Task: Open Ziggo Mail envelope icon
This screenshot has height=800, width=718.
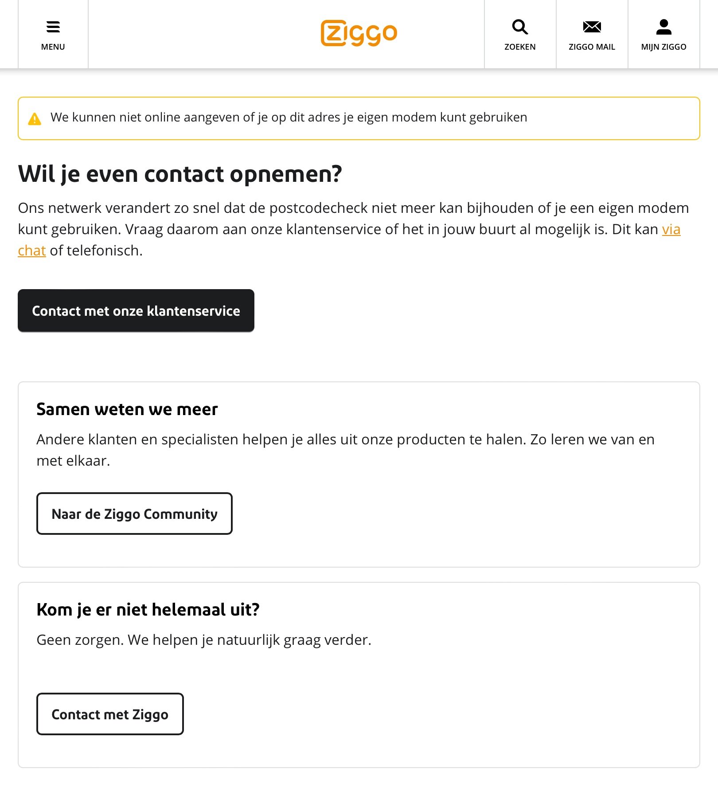Action: (592, 27)
